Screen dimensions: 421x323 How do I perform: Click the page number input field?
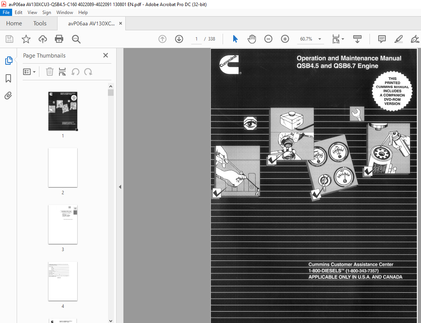pyautogui.click(x=196, y=39)
